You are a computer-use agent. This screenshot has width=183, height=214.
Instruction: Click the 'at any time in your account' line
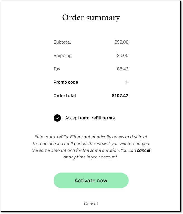pyautogui.click(x=91, y=157)
